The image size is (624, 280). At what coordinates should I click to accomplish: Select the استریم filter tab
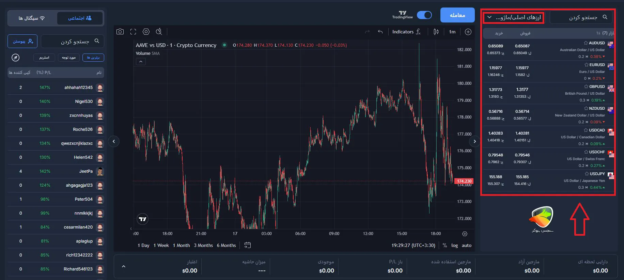click(x=44, y=58)
